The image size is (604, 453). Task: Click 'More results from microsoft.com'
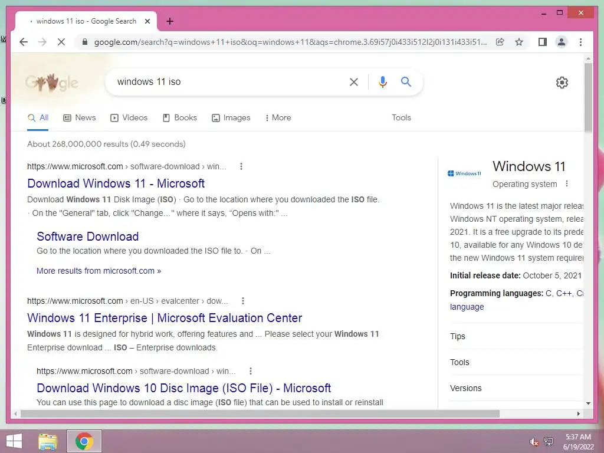tap(99, 271)
